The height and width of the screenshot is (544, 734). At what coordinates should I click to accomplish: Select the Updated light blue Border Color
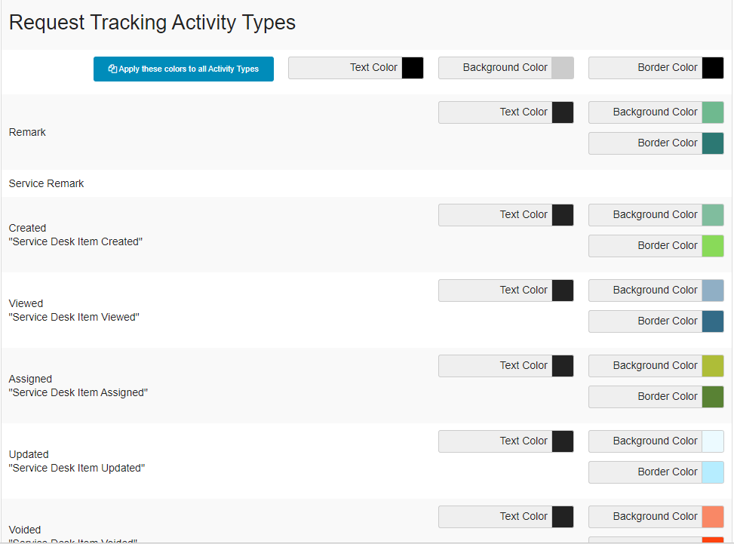pyautogui.click(x=712, y=472)
